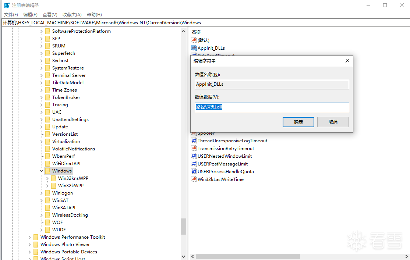Cancel the edit with 取消 button
Viewport: 410px width, 260px height.
tap(333, 122)
